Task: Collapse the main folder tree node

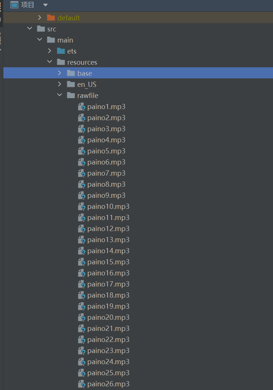Action: [40, 40]
